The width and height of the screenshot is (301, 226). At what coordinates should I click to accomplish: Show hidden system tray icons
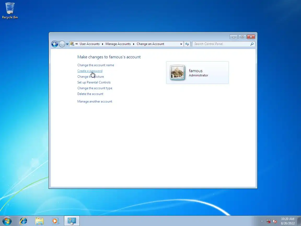tap(262, 221)
